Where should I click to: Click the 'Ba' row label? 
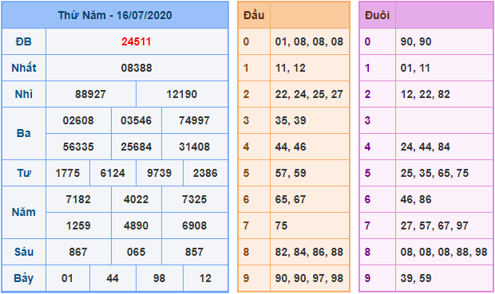(x=24, y=133)
